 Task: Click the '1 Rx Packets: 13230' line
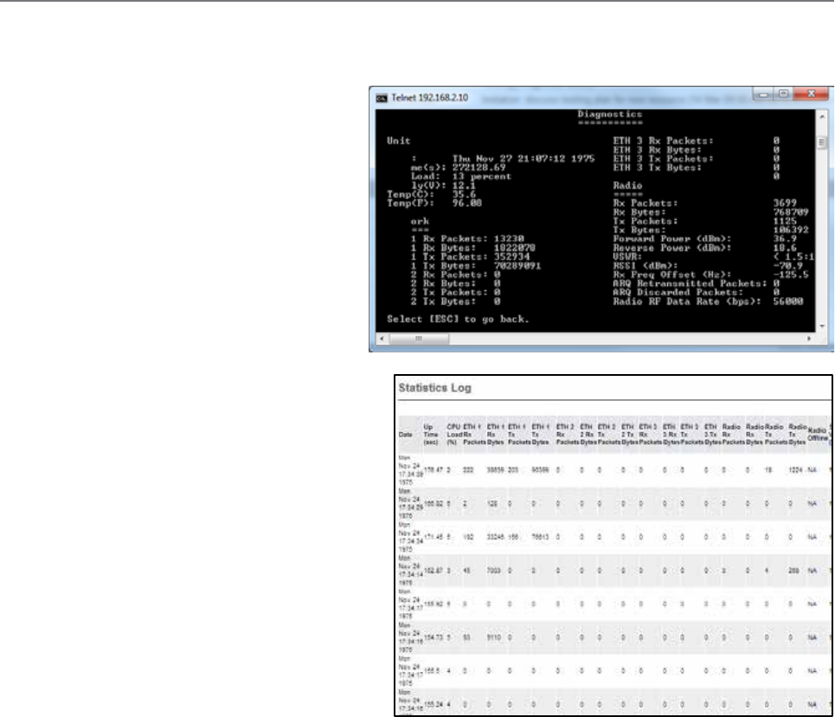467,239
